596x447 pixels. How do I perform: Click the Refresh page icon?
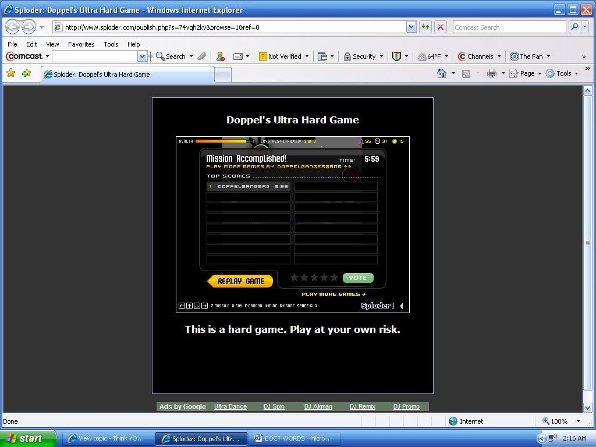click(x=425, y=27)
